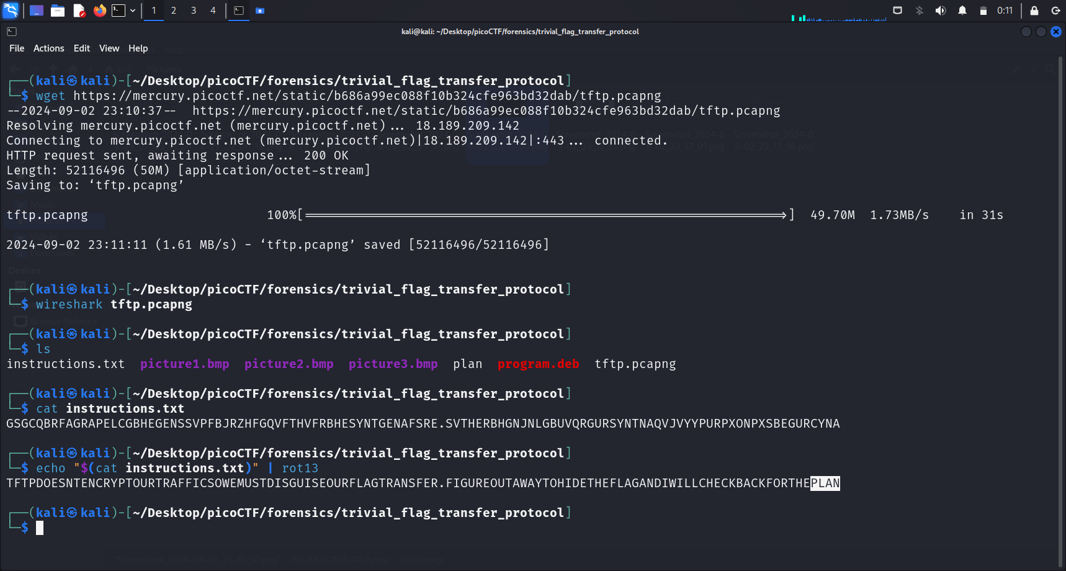Click the clock showing 0:11

1005,11
